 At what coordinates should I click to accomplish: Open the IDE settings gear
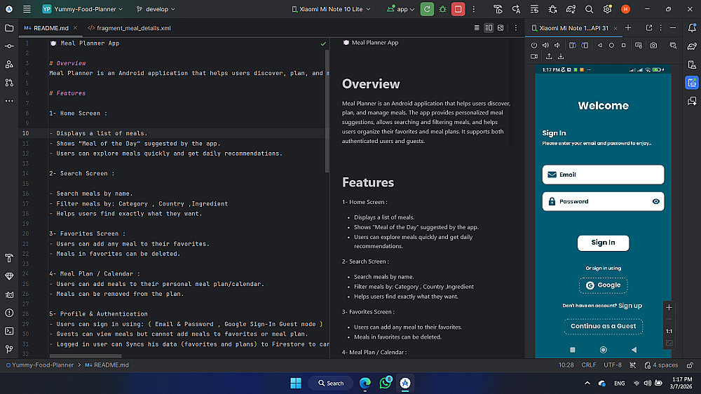pos(607,9)
